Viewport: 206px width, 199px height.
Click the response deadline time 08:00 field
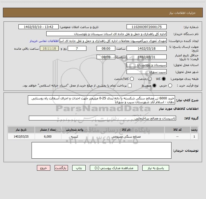pyautogui.click(x=106, y=48)
